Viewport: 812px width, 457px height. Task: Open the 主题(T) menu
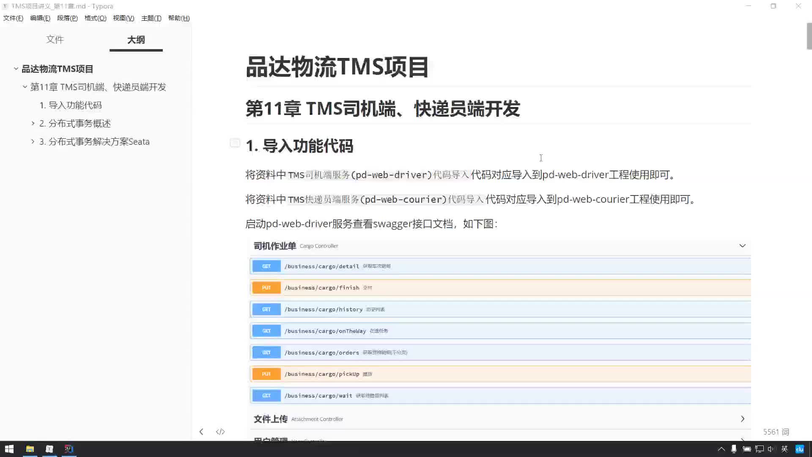pos(151,18)
